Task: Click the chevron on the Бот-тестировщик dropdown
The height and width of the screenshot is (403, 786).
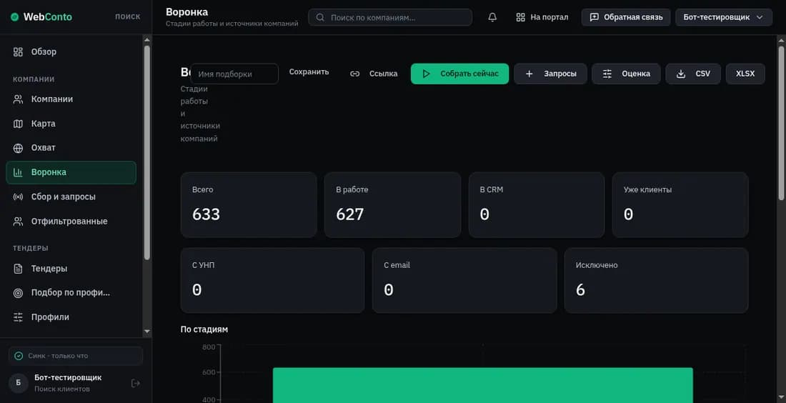Action: [x=760, y=17]
